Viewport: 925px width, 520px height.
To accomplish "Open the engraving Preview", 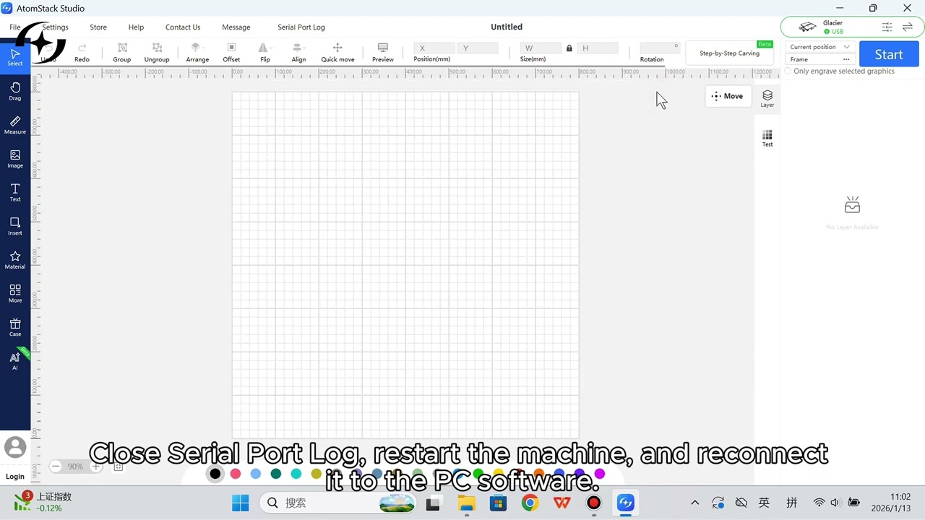I will point(383,52).
